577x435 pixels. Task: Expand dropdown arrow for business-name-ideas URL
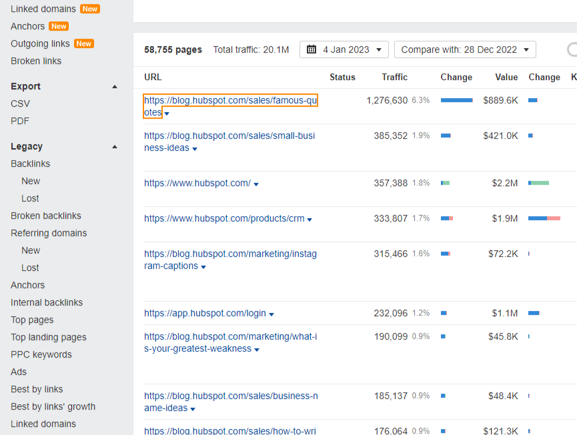pyautogui.click(x=193, y=409)
